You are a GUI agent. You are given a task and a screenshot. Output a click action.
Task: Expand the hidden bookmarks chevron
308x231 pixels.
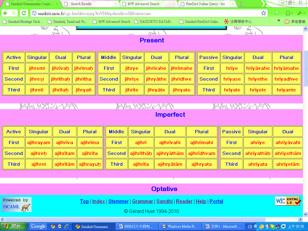click(x=279, y=21)
